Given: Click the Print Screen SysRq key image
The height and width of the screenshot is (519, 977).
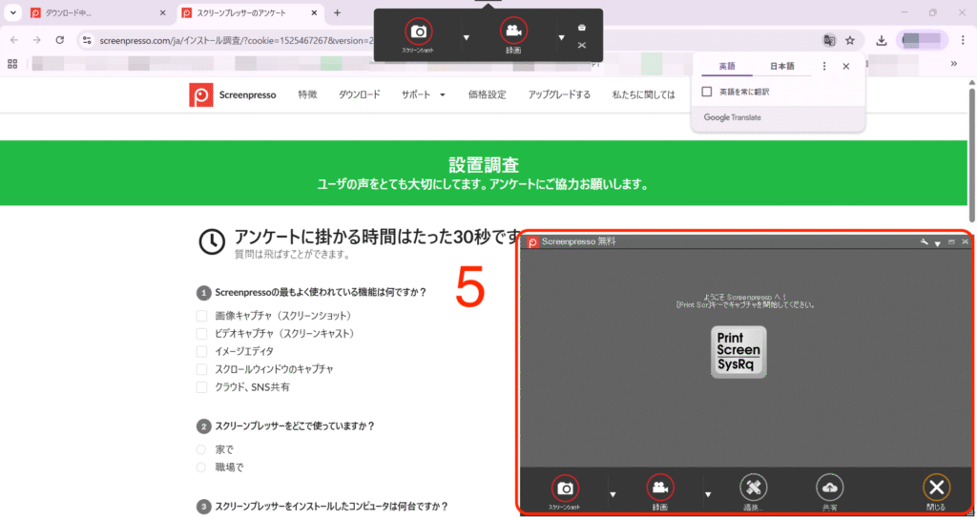Looking at the screenshot, I should (x=738, y=351).
